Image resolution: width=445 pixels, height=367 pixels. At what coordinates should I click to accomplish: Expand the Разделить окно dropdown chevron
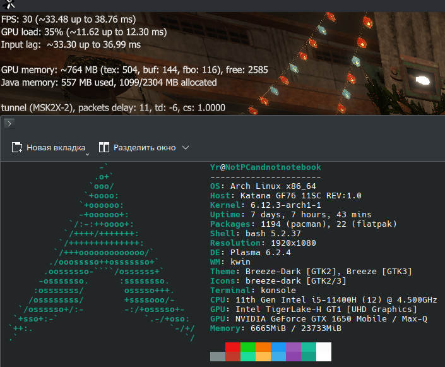(x=186, y=147)
